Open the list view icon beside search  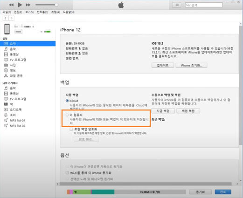176,5
